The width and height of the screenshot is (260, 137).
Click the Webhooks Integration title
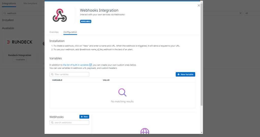click(99, 10)
